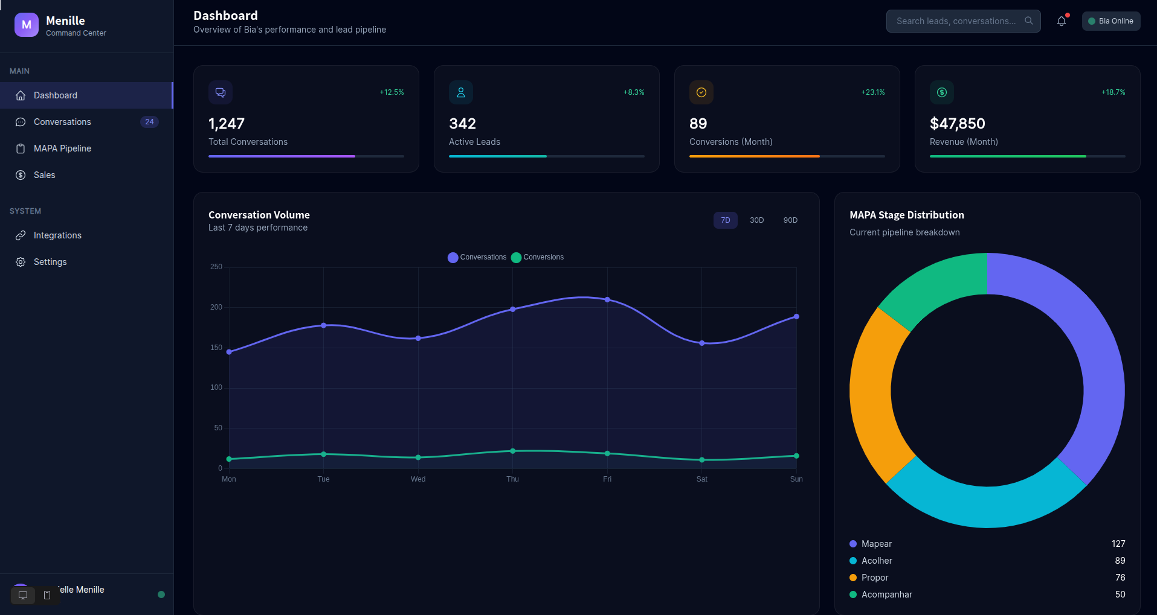
Task: Click the Active Leads teal progress bar
Action: tap(498, 156)
